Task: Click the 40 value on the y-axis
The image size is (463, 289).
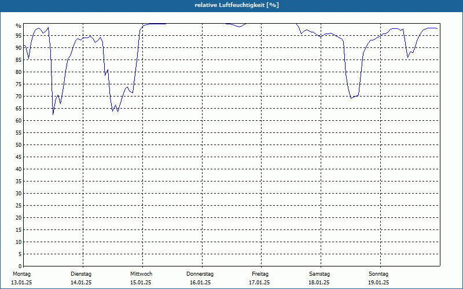Action: pyautogui.click(x=19, y=169)
